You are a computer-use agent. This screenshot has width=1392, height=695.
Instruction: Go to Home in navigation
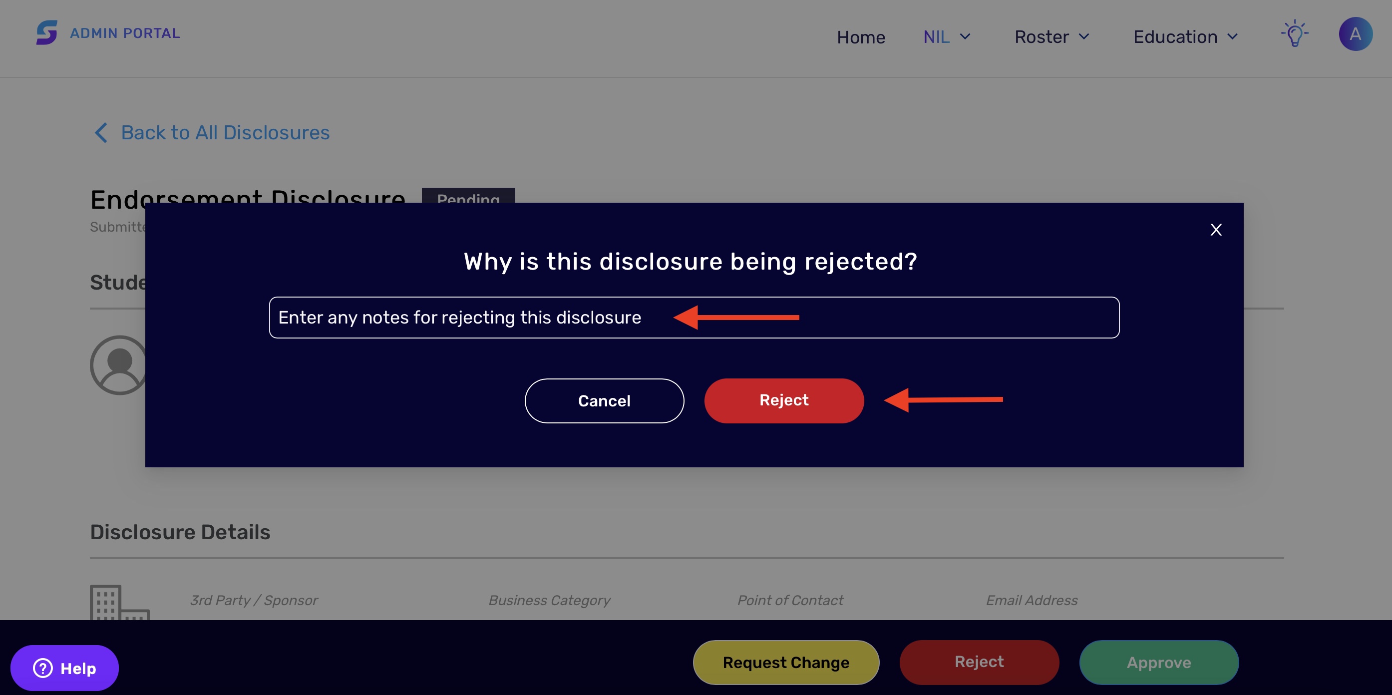point(861,37)
